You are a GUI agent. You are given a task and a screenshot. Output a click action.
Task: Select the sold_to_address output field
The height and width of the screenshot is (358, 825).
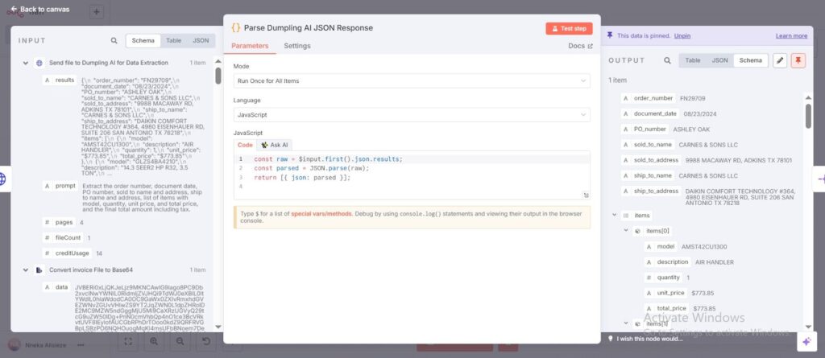(651, 160)
